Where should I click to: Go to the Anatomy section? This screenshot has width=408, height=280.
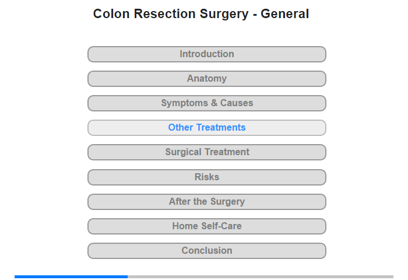[206, 79]
